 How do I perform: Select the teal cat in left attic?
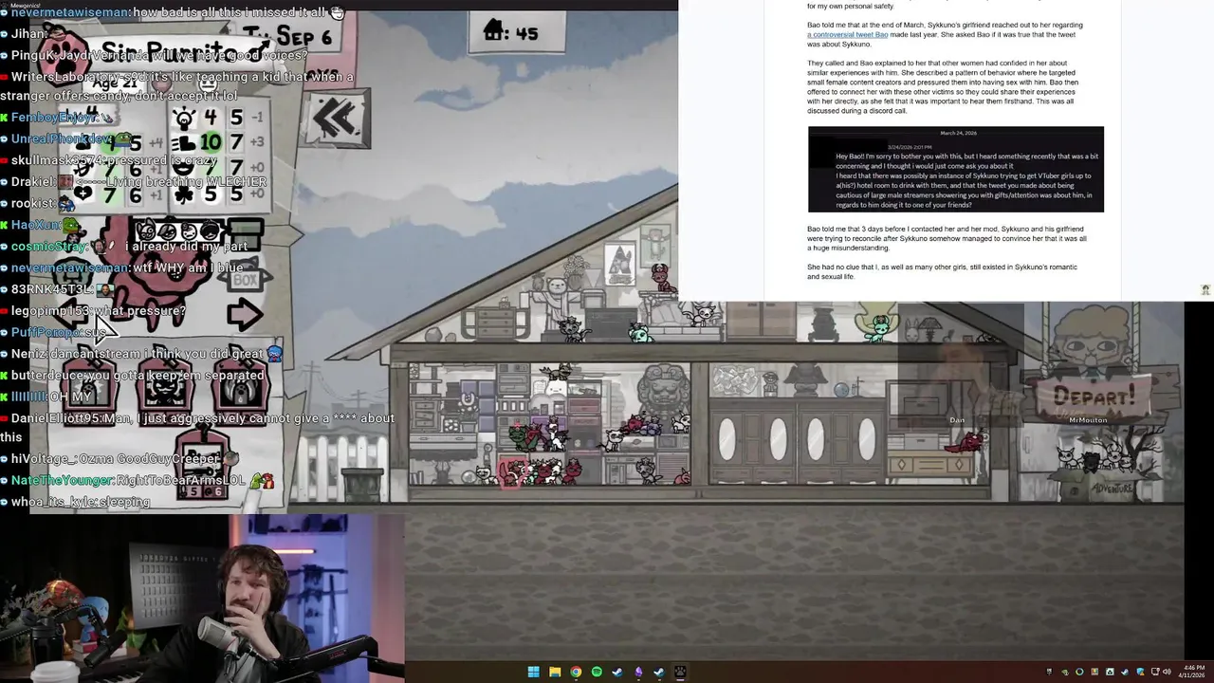[642, 333]
